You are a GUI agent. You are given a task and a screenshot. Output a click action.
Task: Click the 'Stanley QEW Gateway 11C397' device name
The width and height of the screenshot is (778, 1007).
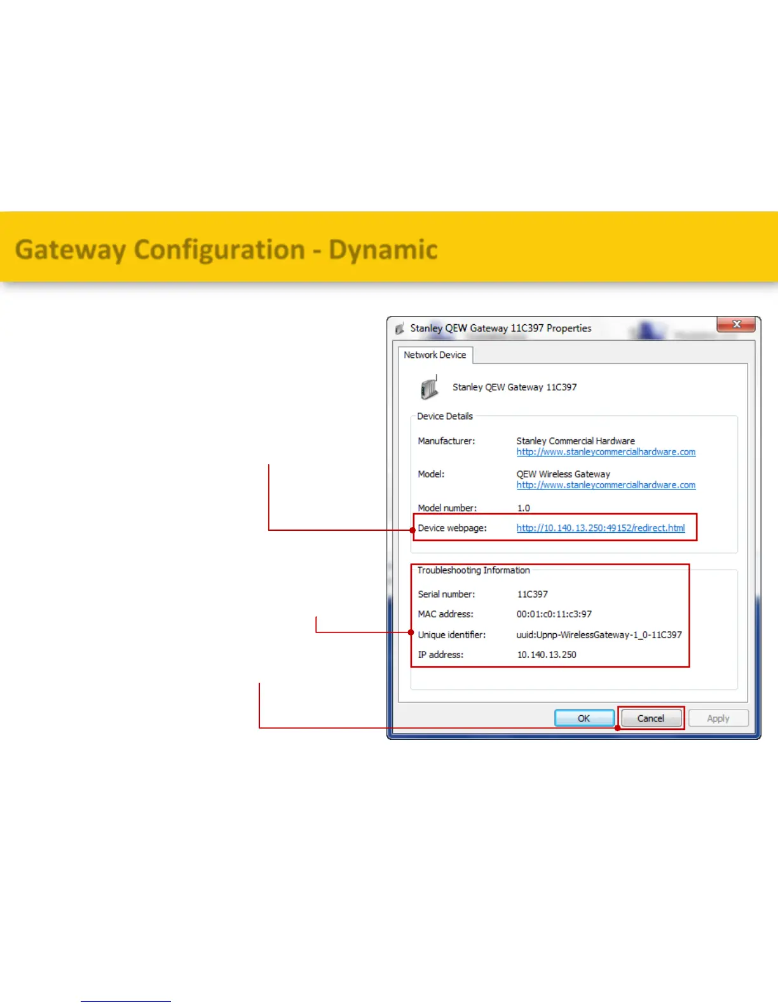[x=515, y=387]
